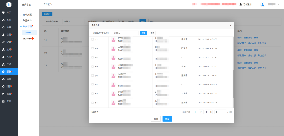
Task: Click the dialog list vertical scrollbar
Action: pyautogui.click(x=233, y=84)
